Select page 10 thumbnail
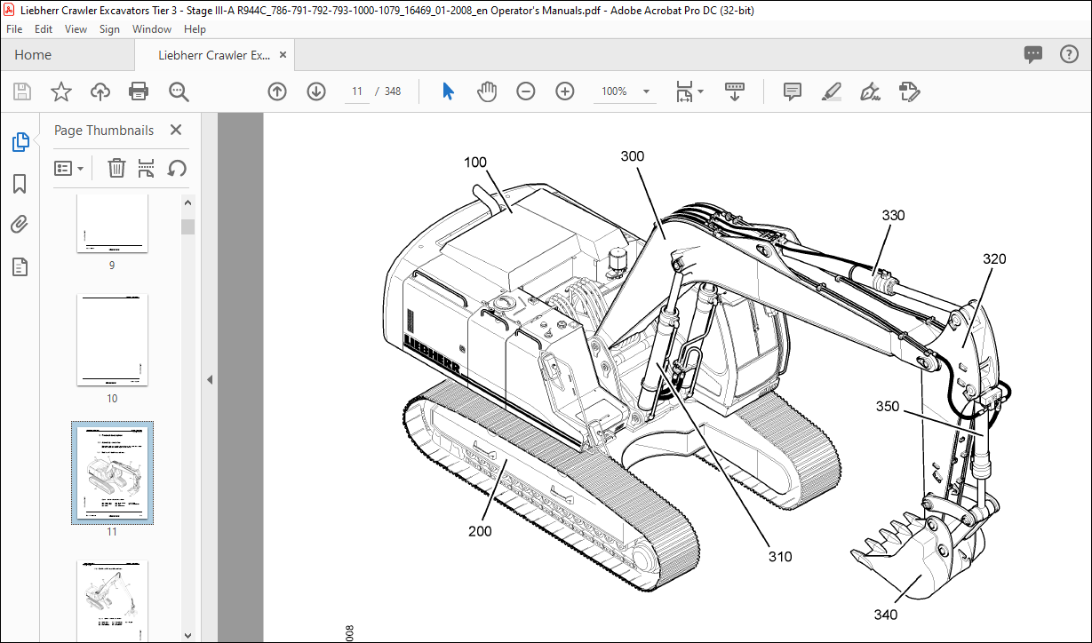This screenshot has height=643, width=1092. pos(112,339)
